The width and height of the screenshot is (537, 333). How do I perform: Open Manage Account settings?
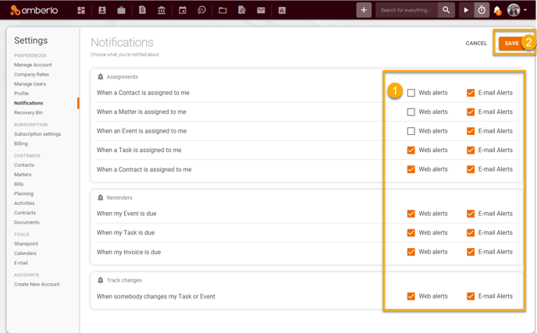click(33, 65)
